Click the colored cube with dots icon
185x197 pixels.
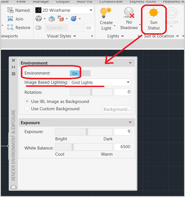click(61, 19)
